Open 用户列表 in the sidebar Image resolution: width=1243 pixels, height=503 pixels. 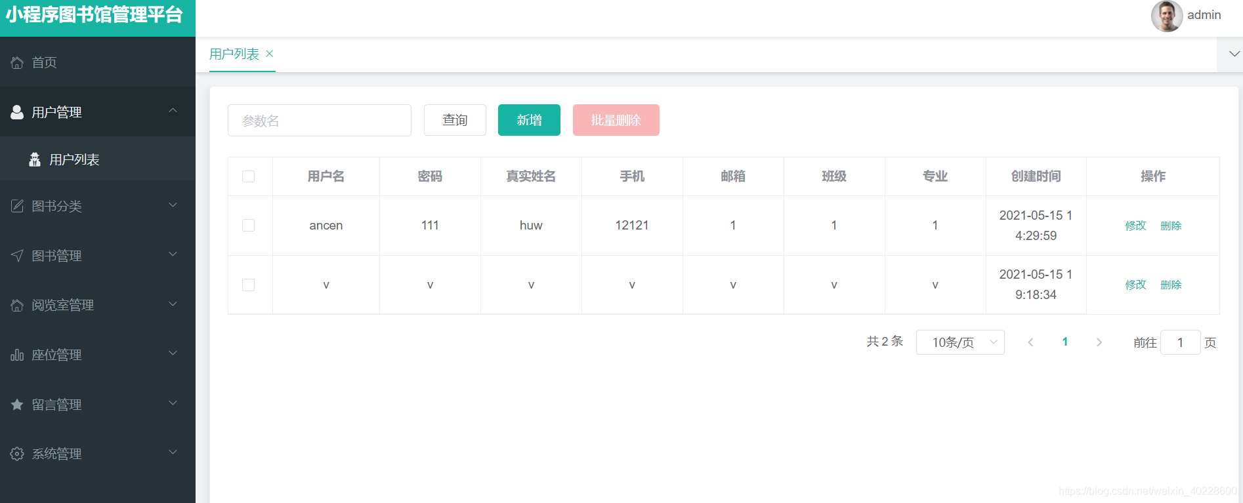98,159
